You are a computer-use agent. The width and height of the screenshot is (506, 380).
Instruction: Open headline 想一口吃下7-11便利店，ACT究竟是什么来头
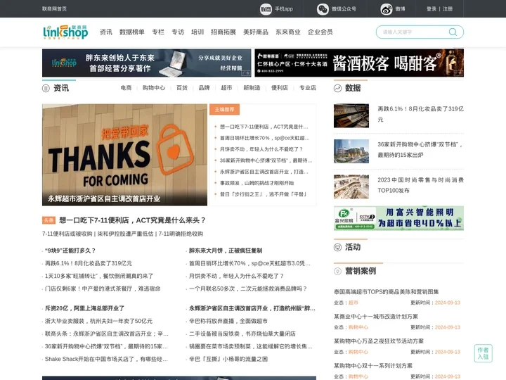click(132, 220)
